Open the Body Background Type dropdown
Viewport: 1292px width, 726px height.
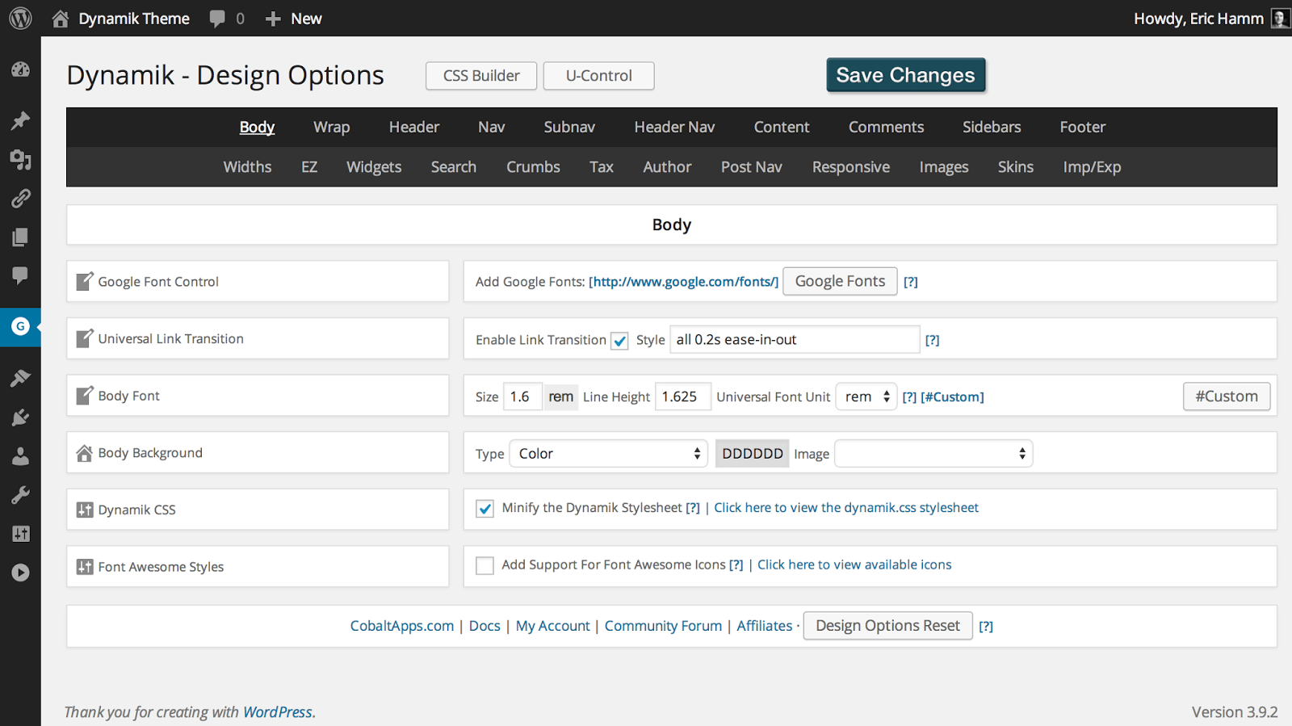coord(609,454)
